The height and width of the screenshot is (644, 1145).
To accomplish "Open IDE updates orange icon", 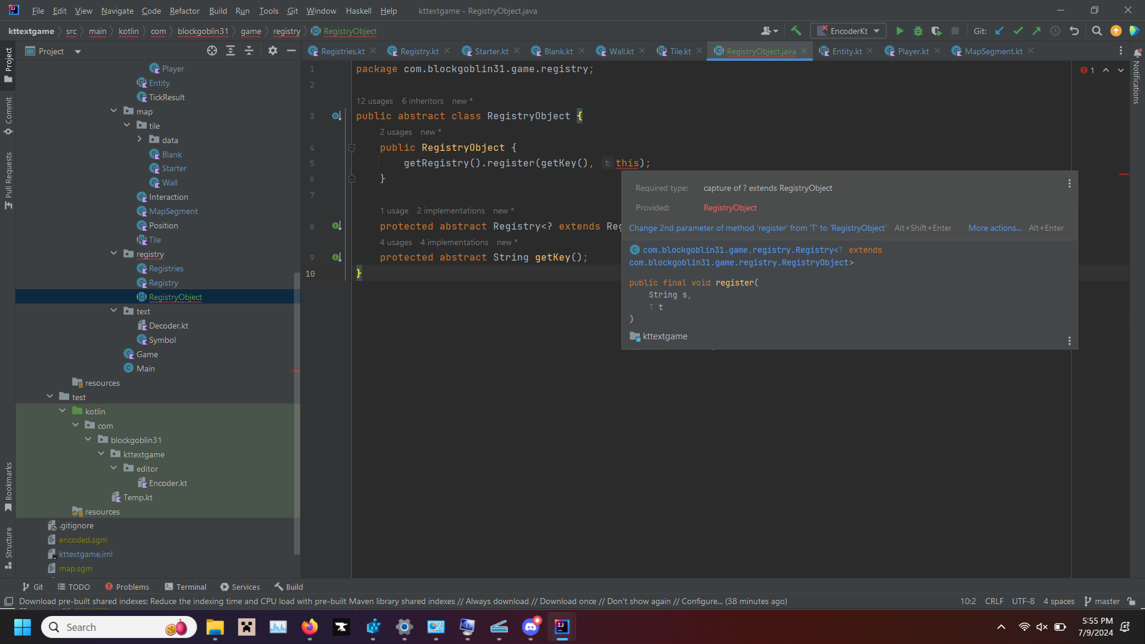I will coord(1116,31).
